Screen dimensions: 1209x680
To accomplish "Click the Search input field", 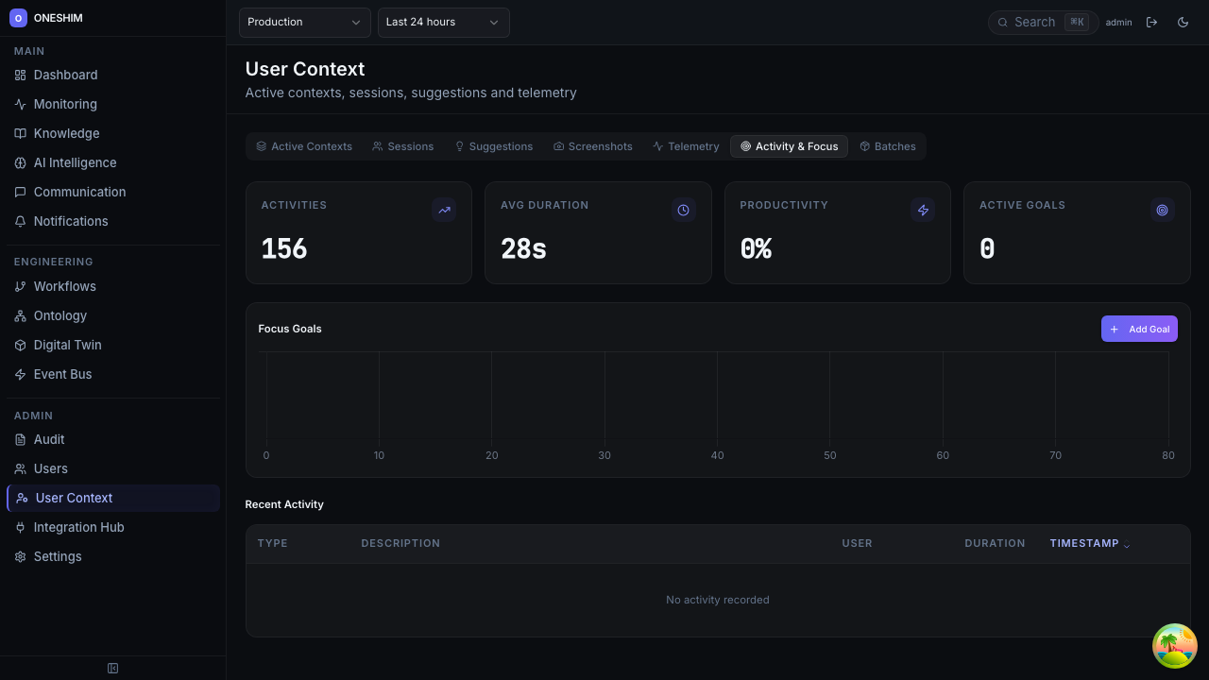I will 1035,23.
